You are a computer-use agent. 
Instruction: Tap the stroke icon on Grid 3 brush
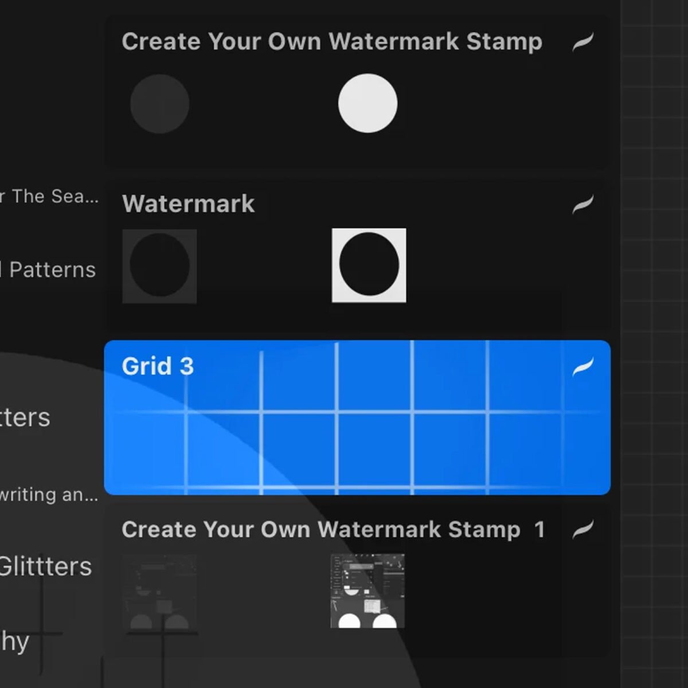click(583, 367)
